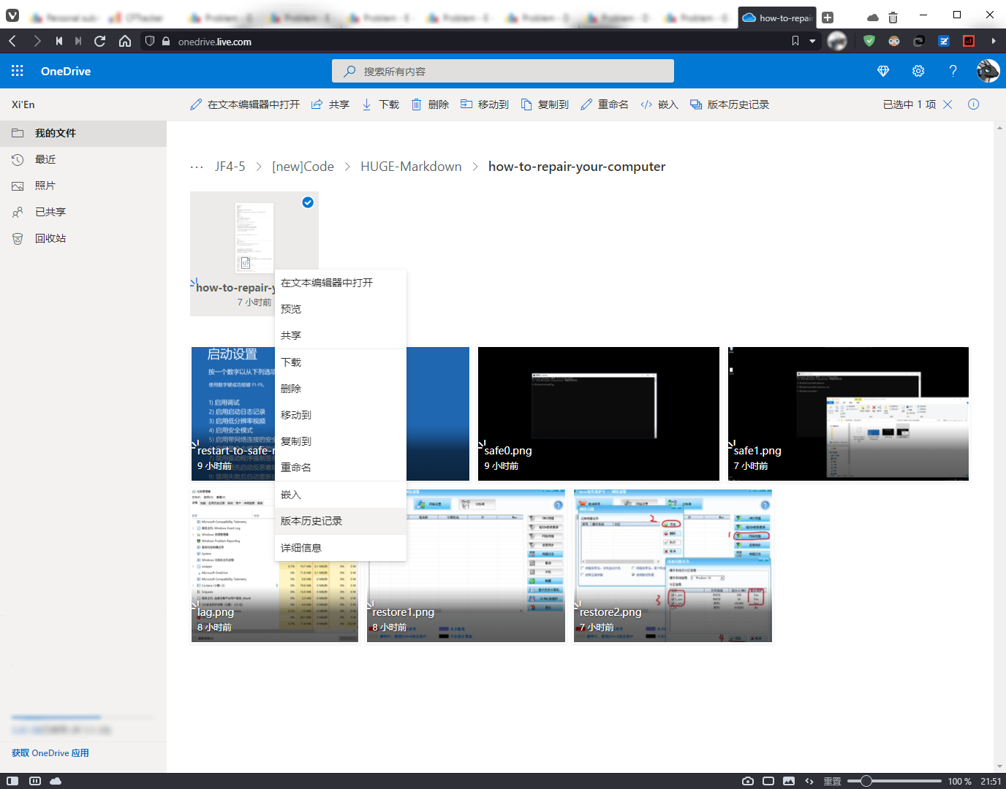Capture the page with camera icon

748,781
